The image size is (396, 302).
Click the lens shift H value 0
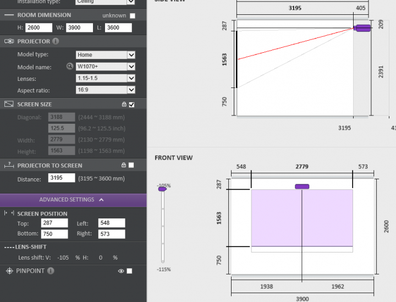click(x=101, y=258)
